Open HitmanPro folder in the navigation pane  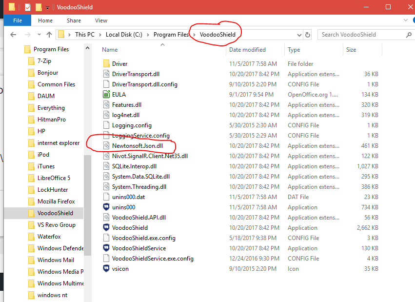(52, 120)
